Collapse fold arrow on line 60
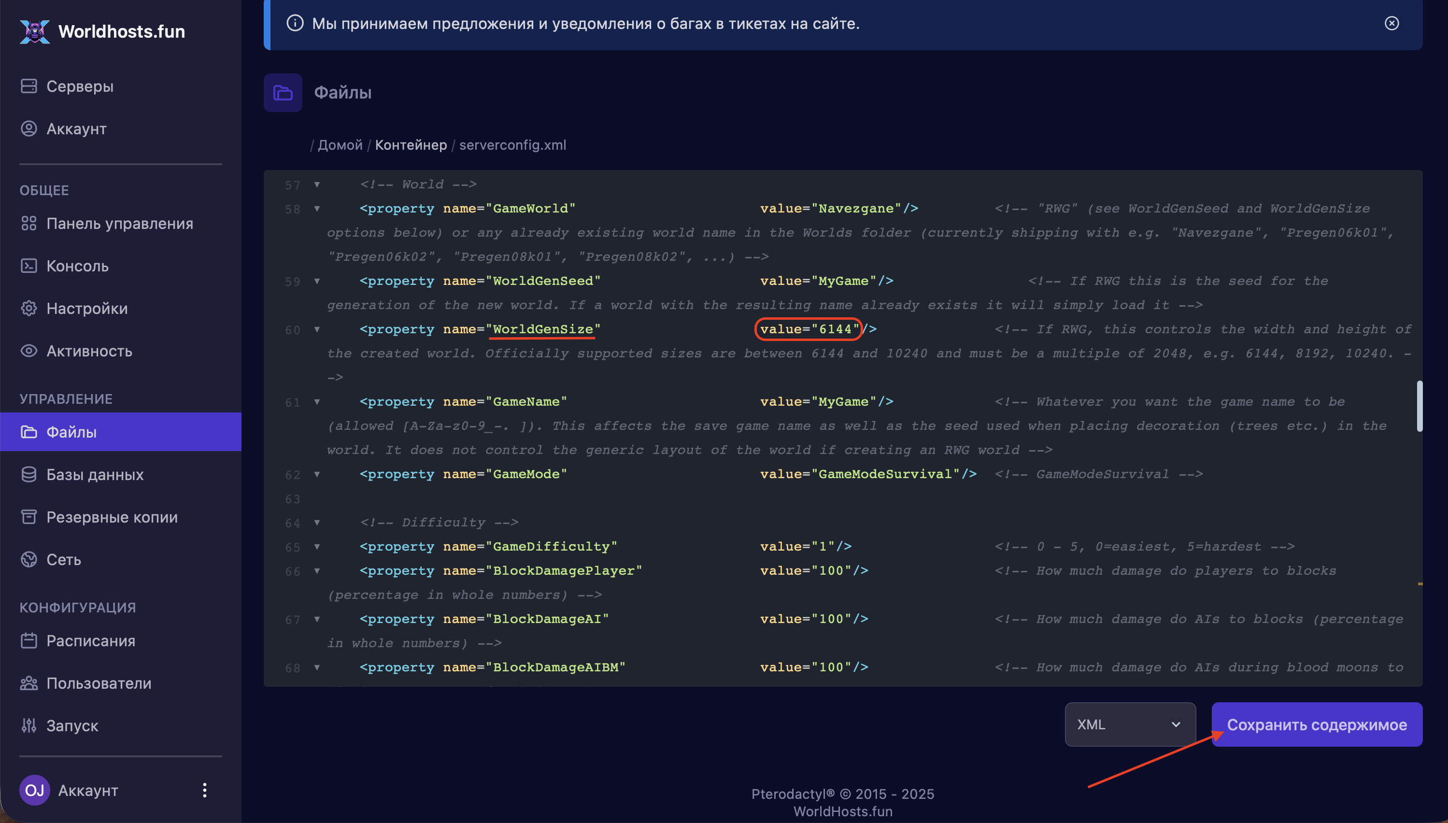Screen dimensions: 1448x823 point(317,329)
